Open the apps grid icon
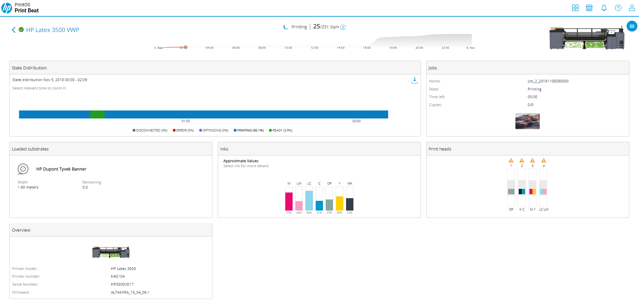Screen dimensions: 639x301 (575, 8)
